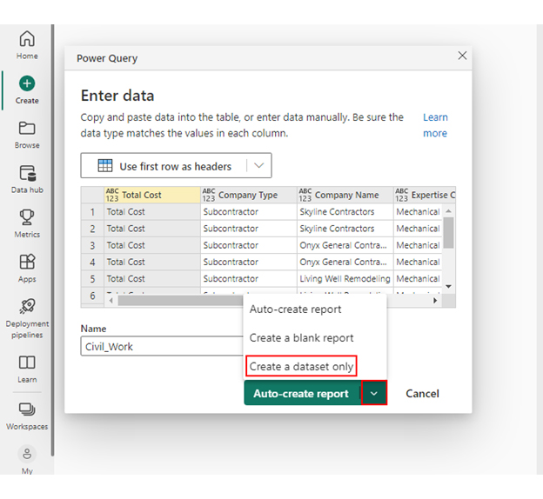
Task: Open the Auto-create report dropdown arrow
Action: [374, 393]
